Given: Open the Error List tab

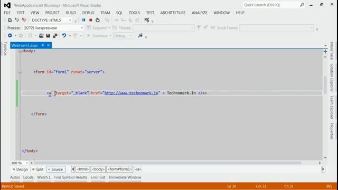Looking at the screenshot, I should [98, 177].
